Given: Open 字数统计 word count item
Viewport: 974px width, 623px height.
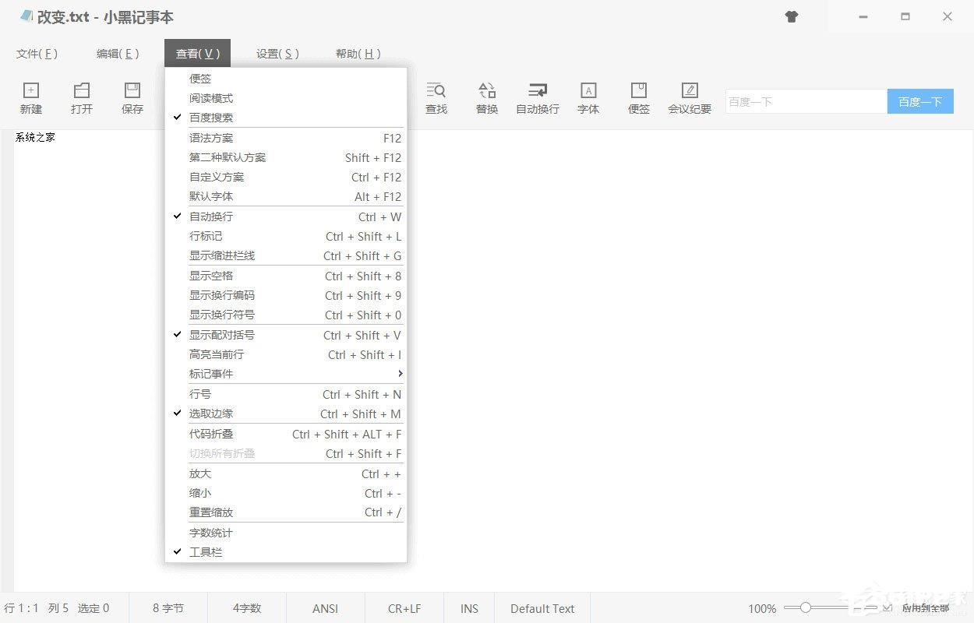Looking at the screenshot, I should pos(286,533).
